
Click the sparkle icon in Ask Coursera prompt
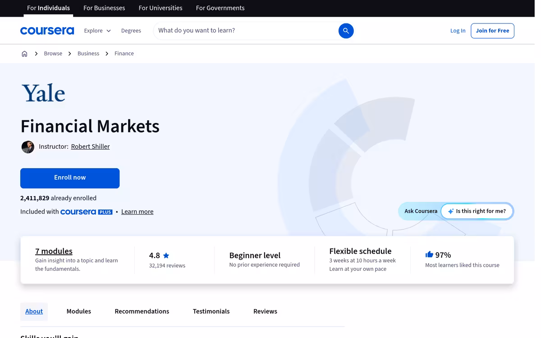pos(450,211)
